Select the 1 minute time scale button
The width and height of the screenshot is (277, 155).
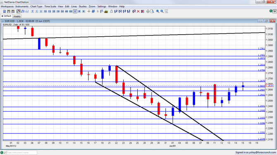click(36, 11)
